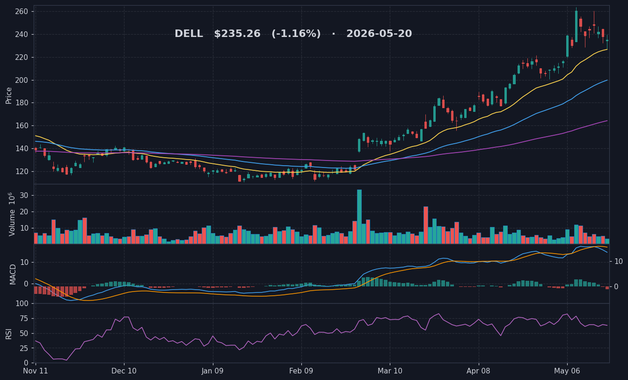
Task: Click the RSI axis label
Action: pyautogui.click(x=9, y=333)
